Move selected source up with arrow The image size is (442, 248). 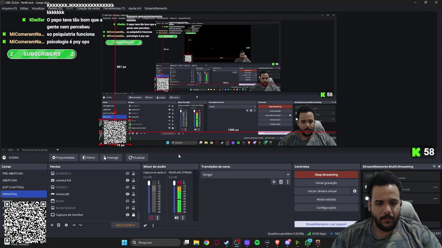click(x=74, y=225)
